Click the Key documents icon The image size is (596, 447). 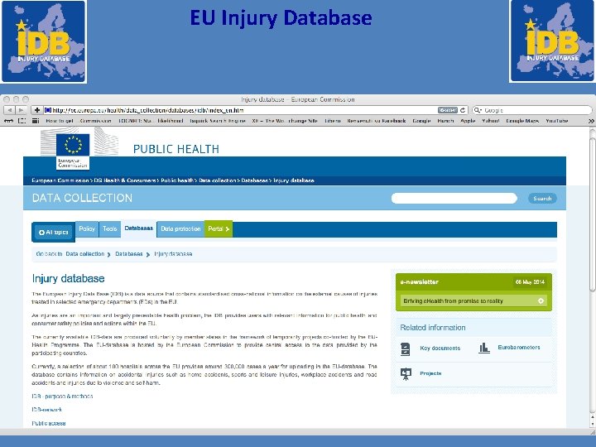tap(405, 348)
